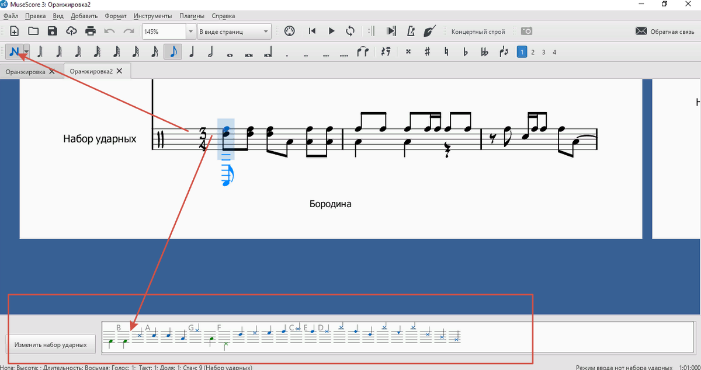Select the half note duration
701x370 pixels.
(210, 52)
